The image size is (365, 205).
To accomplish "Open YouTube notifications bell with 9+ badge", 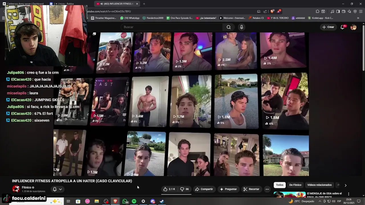I will tap(343, 27).
